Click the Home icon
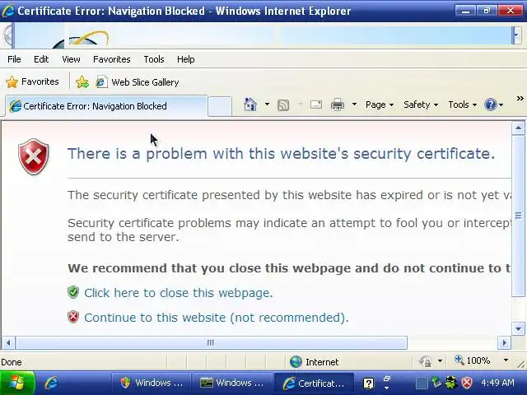 (x=250, y=105)
